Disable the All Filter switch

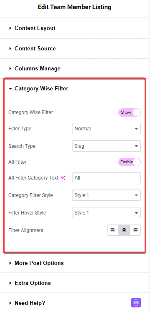(x=130, y=162)
